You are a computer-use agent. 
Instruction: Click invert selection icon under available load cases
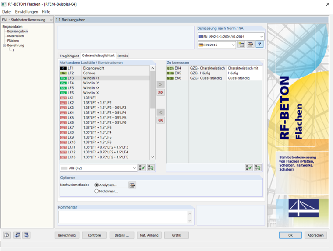(151, 168)
